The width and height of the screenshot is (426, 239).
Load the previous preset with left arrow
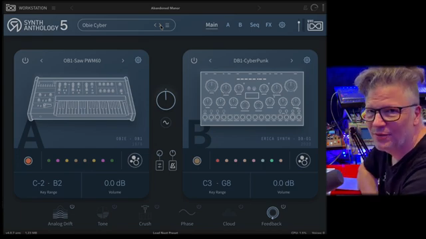(x=155, y=25)
